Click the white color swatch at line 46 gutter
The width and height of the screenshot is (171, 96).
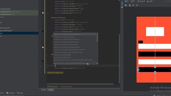point(43,47)
